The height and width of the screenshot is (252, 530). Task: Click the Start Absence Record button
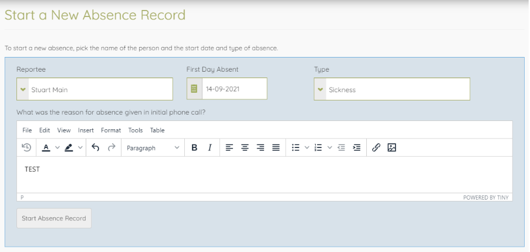(54, 218)
